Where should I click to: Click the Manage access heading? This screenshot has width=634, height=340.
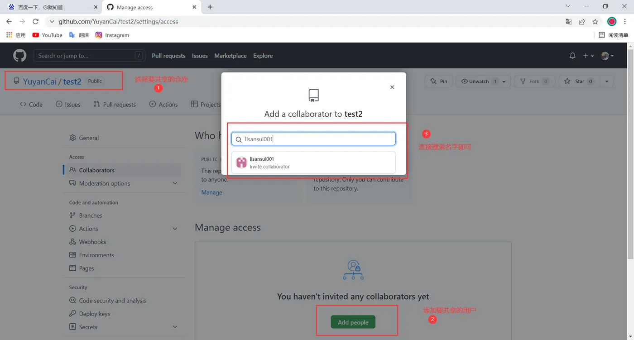click(x=228, y=227)
